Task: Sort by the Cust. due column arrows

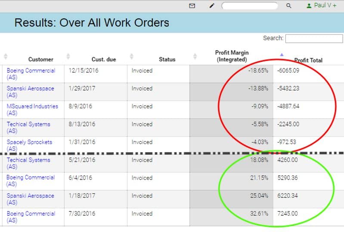Action: tap(68, 56)
